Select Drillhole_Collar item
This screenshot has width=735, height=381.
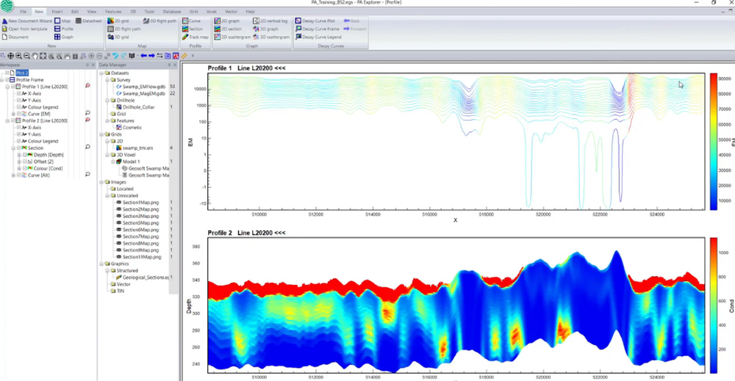click(x=135, y=107)
